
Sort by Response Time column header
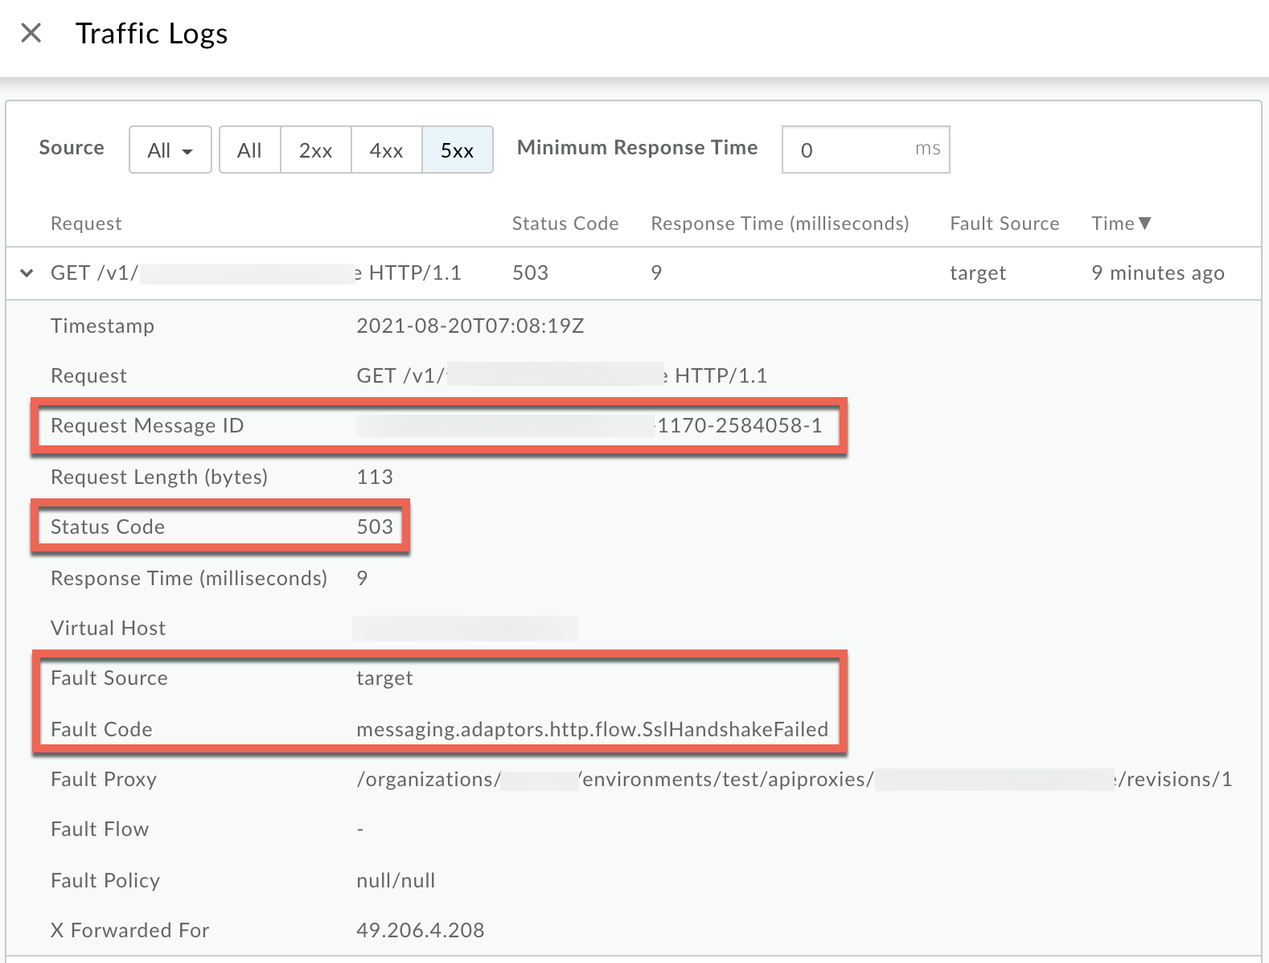tap(779, 223)
